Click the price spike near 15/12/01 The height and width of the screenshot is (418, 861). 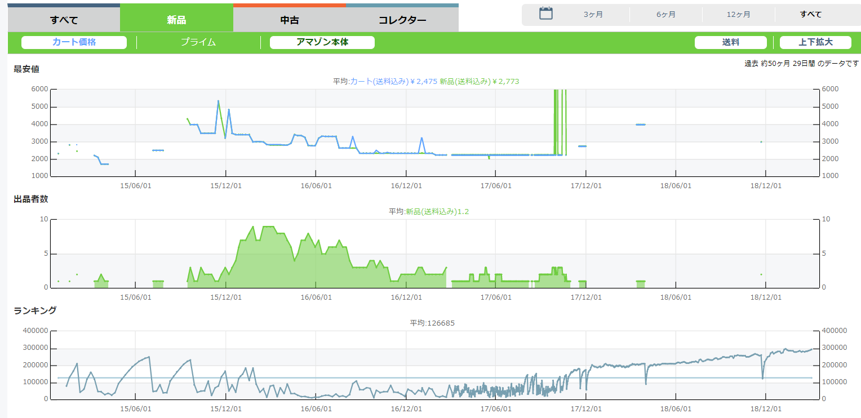pyautogui.click(x=218, y=101)
